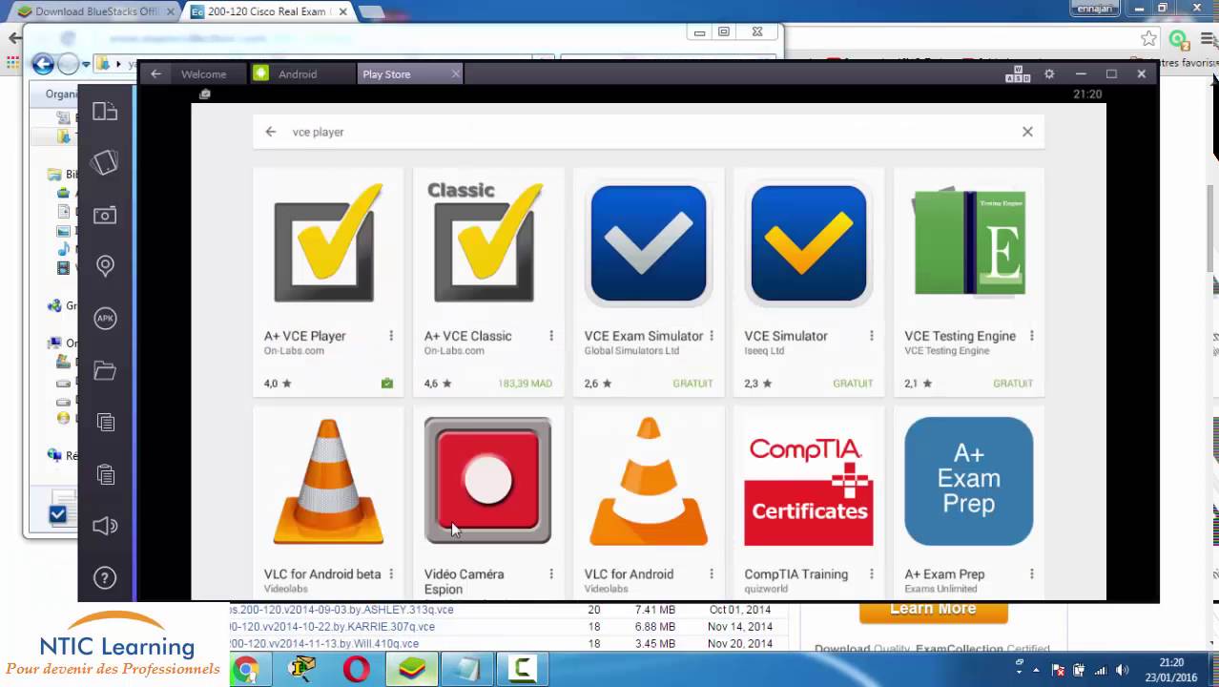The height and width of the screenshot is (687, 1219).
Task: Open options menu for Vidéo Caméra Espion
Action: pos(551,574)
